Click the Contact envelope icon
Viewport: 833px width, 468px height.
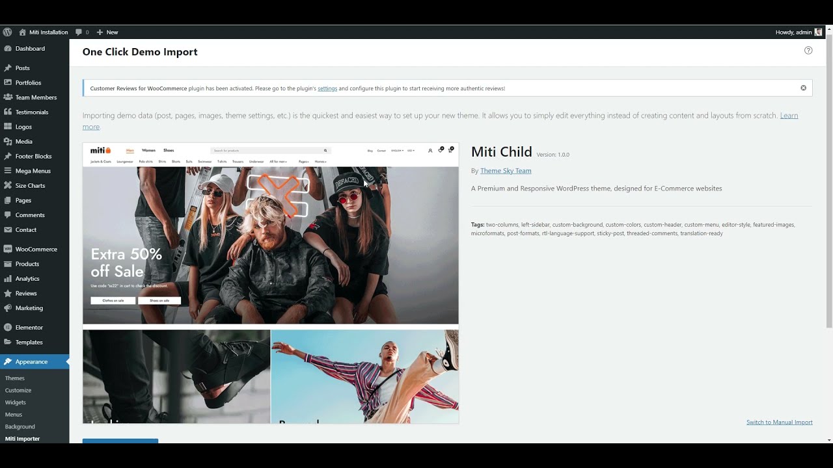coord(8,229)
